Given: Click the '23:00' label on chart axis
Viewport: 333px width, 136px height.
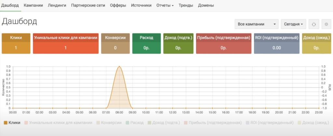Looking at the screenshot, I should pyautogui.click(x=319, y=113).
